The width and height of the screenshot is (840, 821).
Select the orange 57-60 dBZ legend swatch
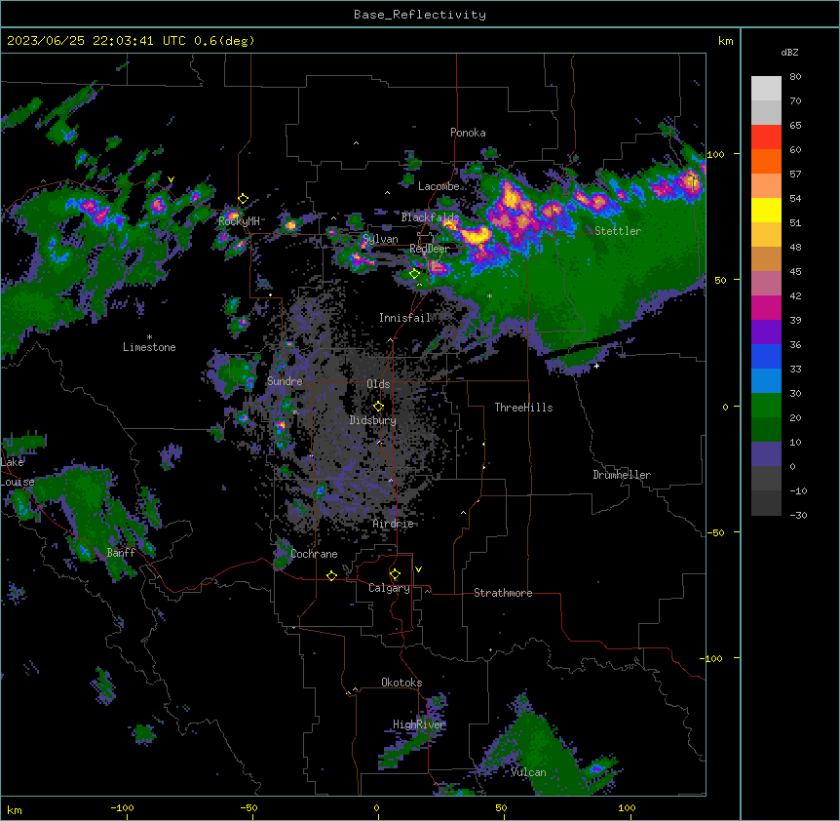coord(766,161)
